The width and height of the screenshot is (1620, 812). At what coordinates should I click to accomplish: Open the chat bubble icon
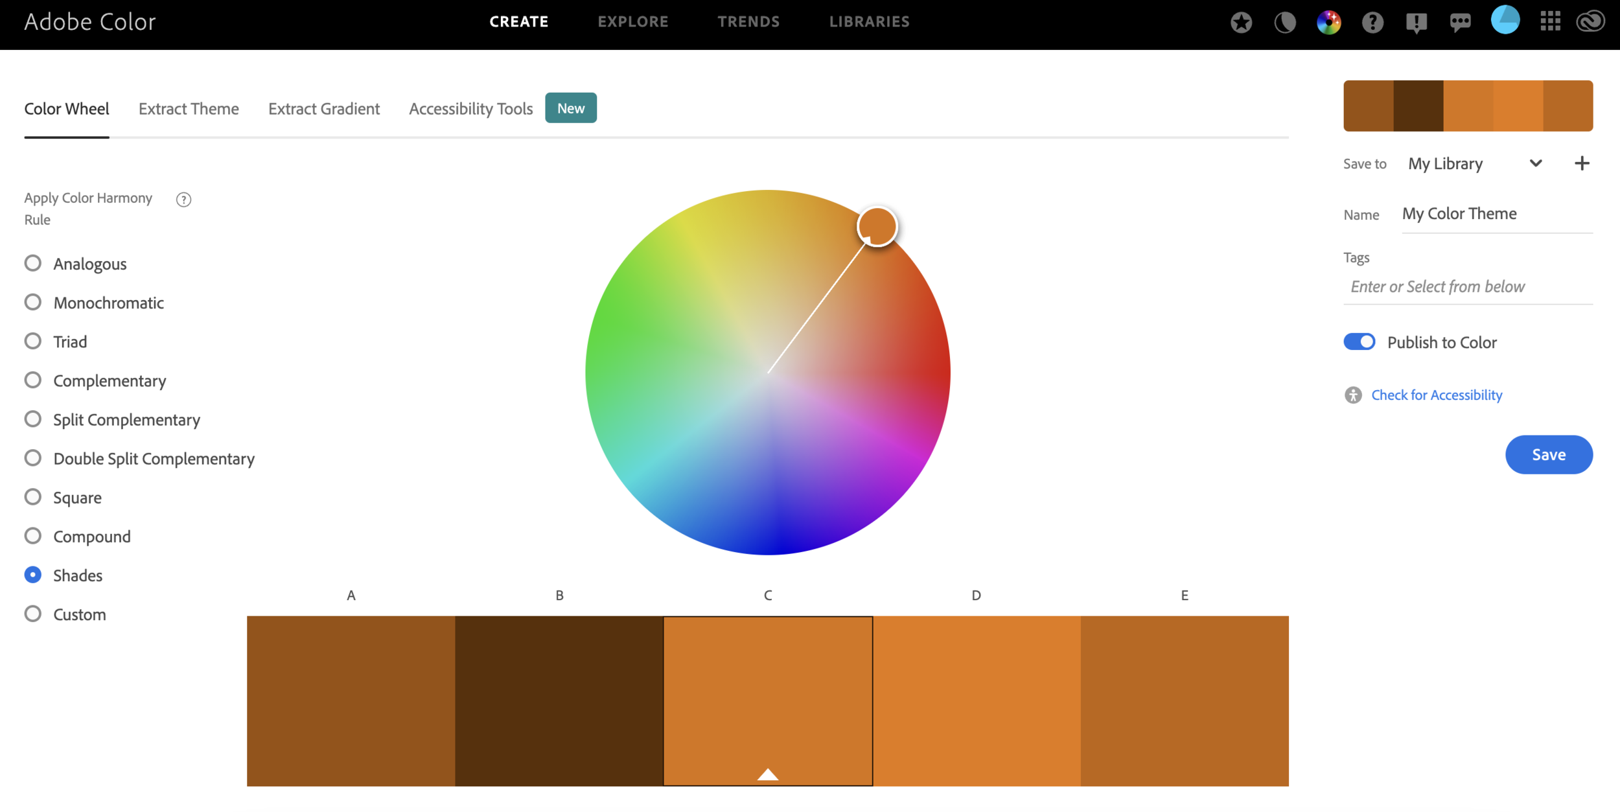click(1460, 23)
